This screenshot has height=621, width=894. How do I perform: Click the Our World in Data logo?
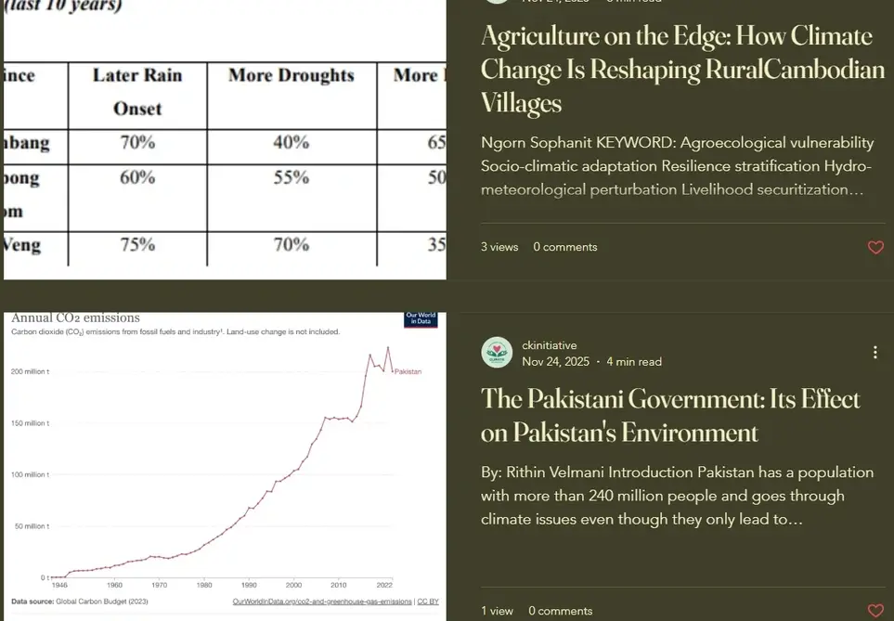pyautogui.click(x=421, y=319)
